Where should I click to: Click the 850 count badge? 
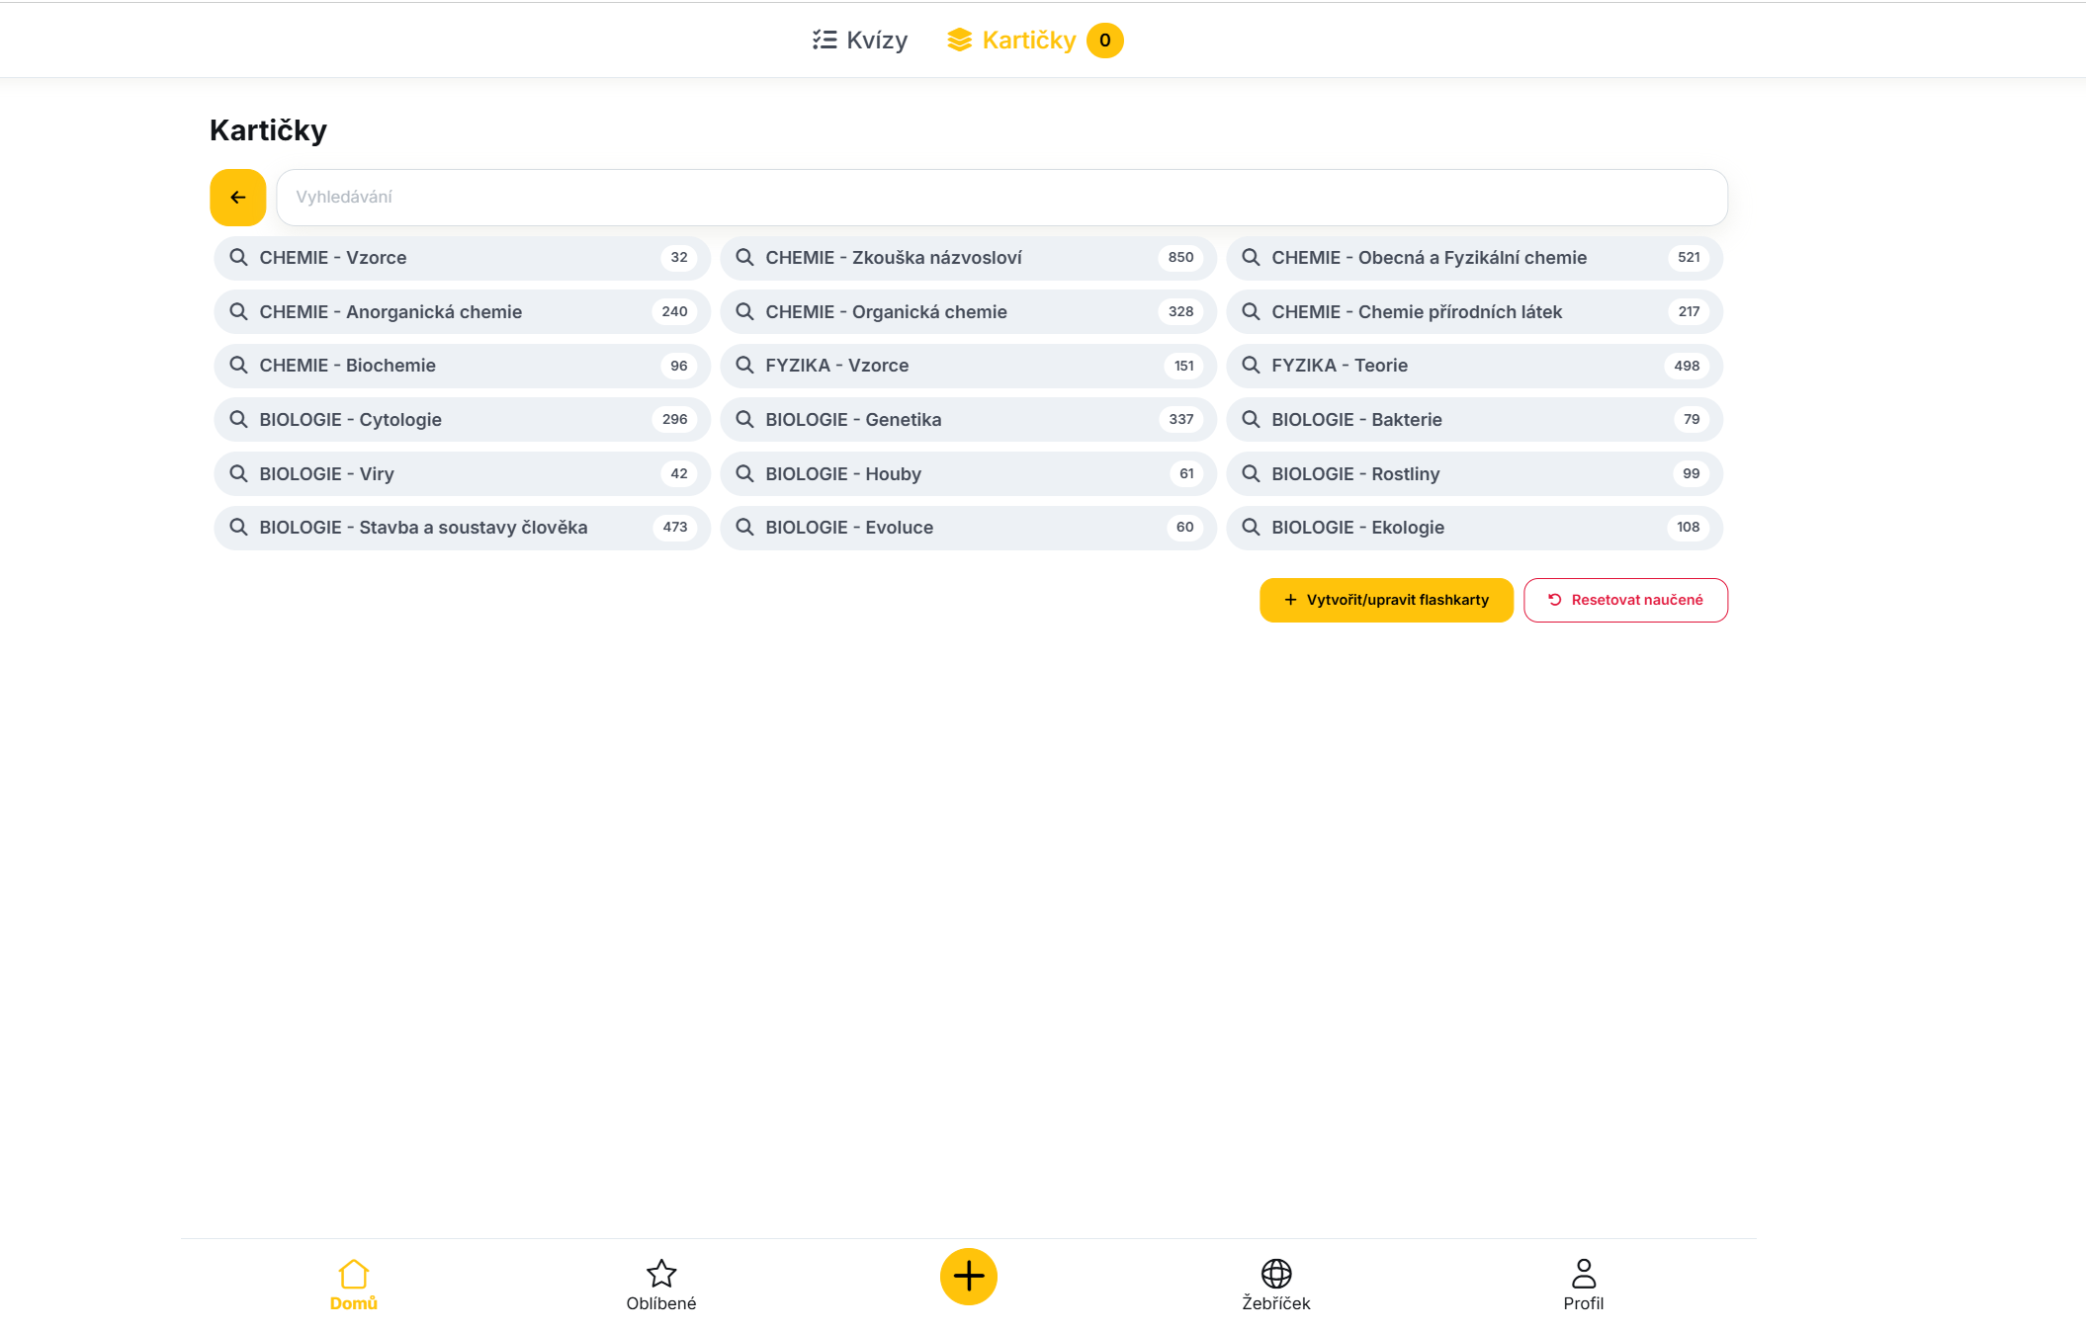pyautogui.click(x=1180, y=258)
